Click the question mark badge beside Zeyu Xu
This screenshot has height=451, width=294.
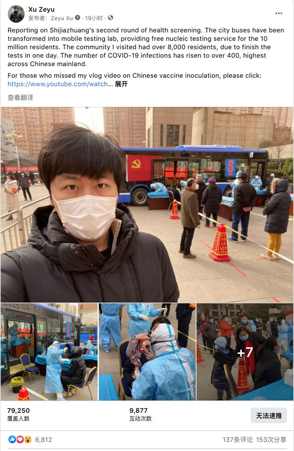[78, 18]
